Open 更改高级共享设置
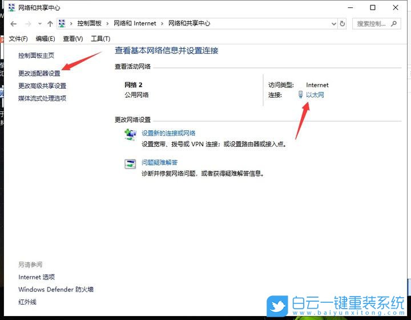The width and height of the screenshot is (411, 320). (x=42, y=86)
